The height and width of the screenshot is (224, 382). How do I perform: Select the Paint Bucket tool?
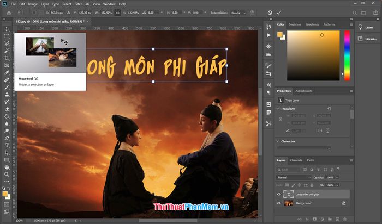(x=7, y=116)
